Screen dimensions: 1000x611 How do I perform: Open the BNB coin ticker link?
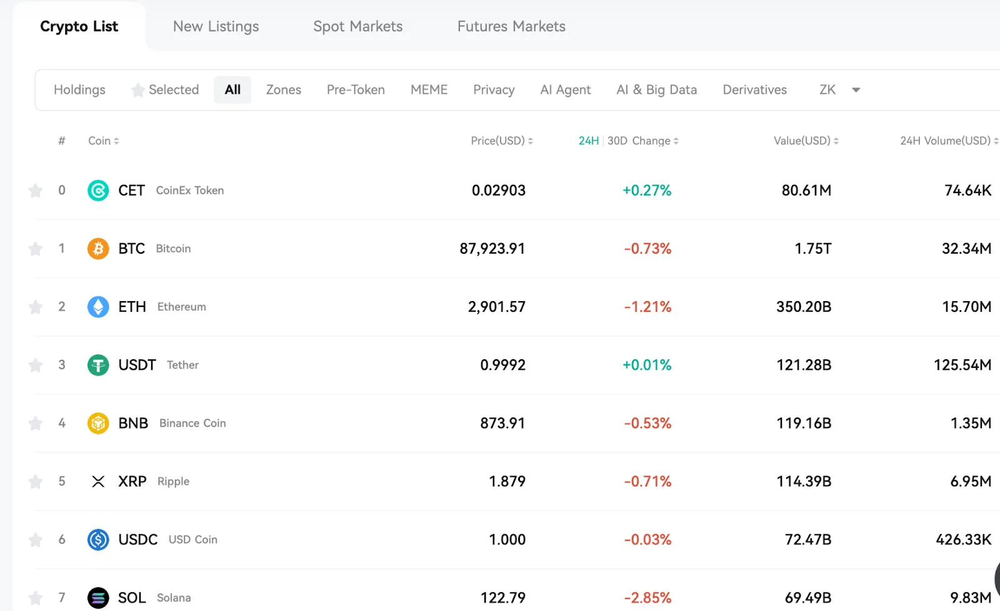133,423
